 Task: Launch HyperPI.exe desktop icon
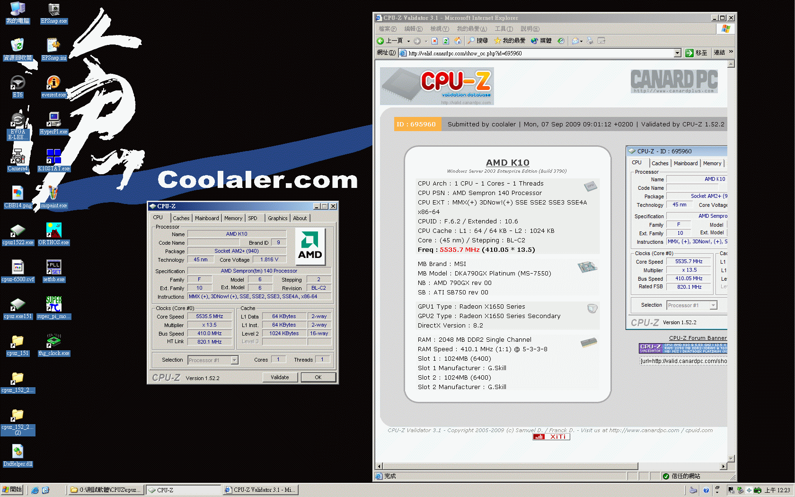click(53, 123)
